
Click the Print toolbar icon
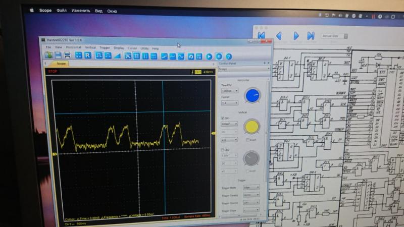pos(67,55)
